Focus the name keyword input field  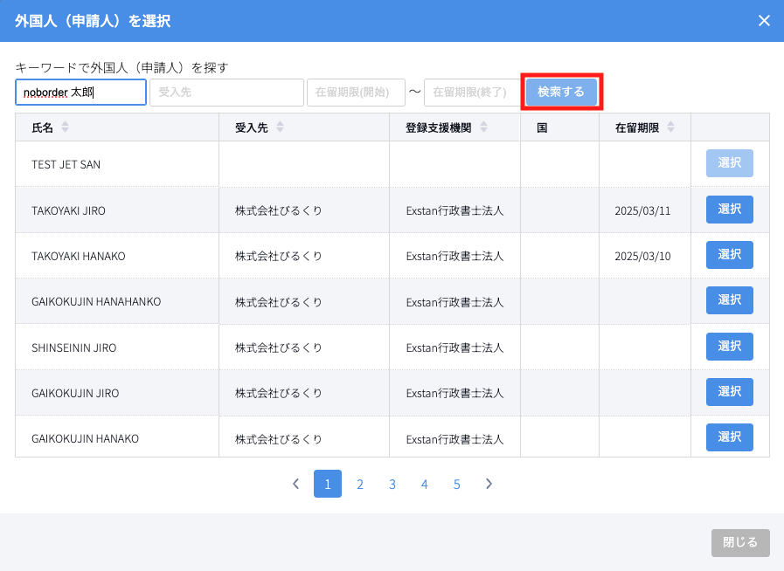(80, 93)
